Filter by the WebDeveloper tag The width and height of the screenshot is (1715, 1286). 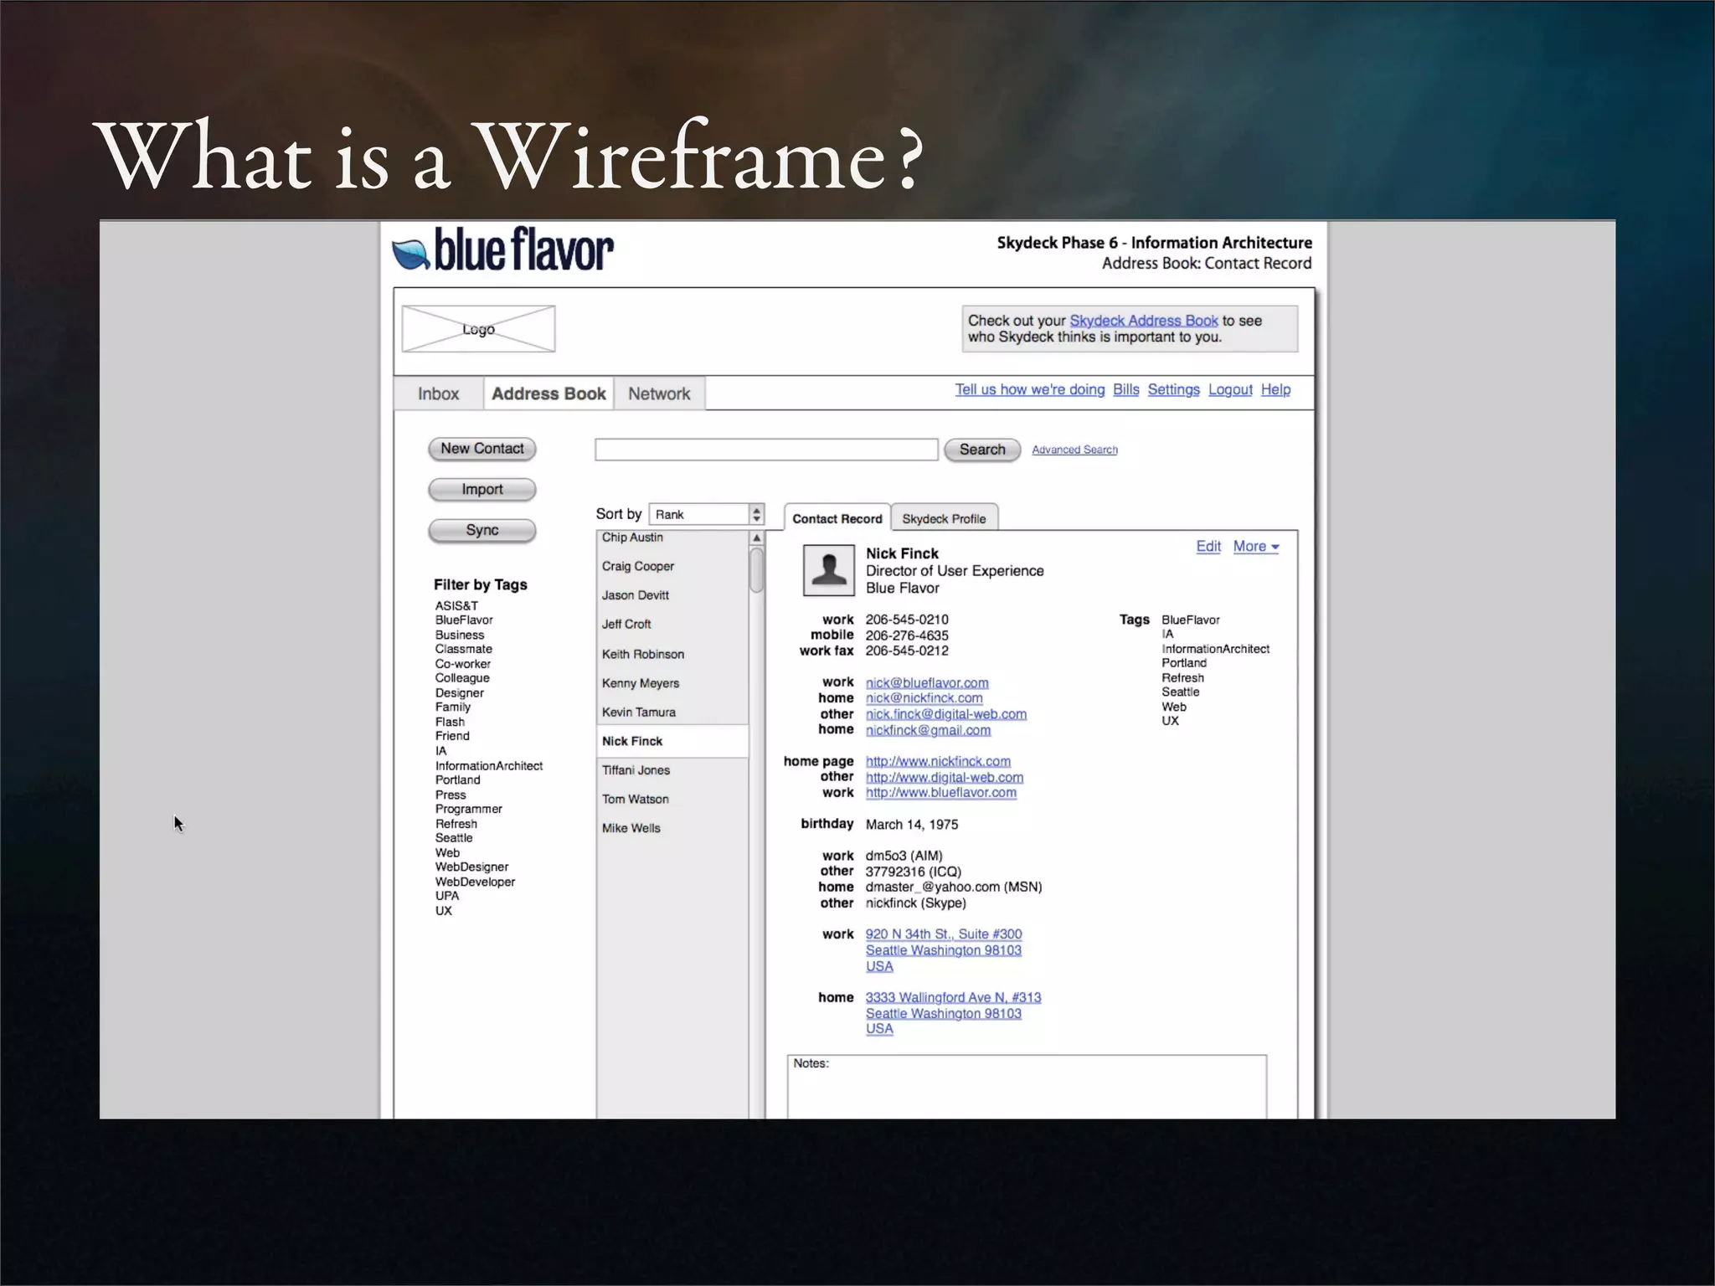point(475,882)
